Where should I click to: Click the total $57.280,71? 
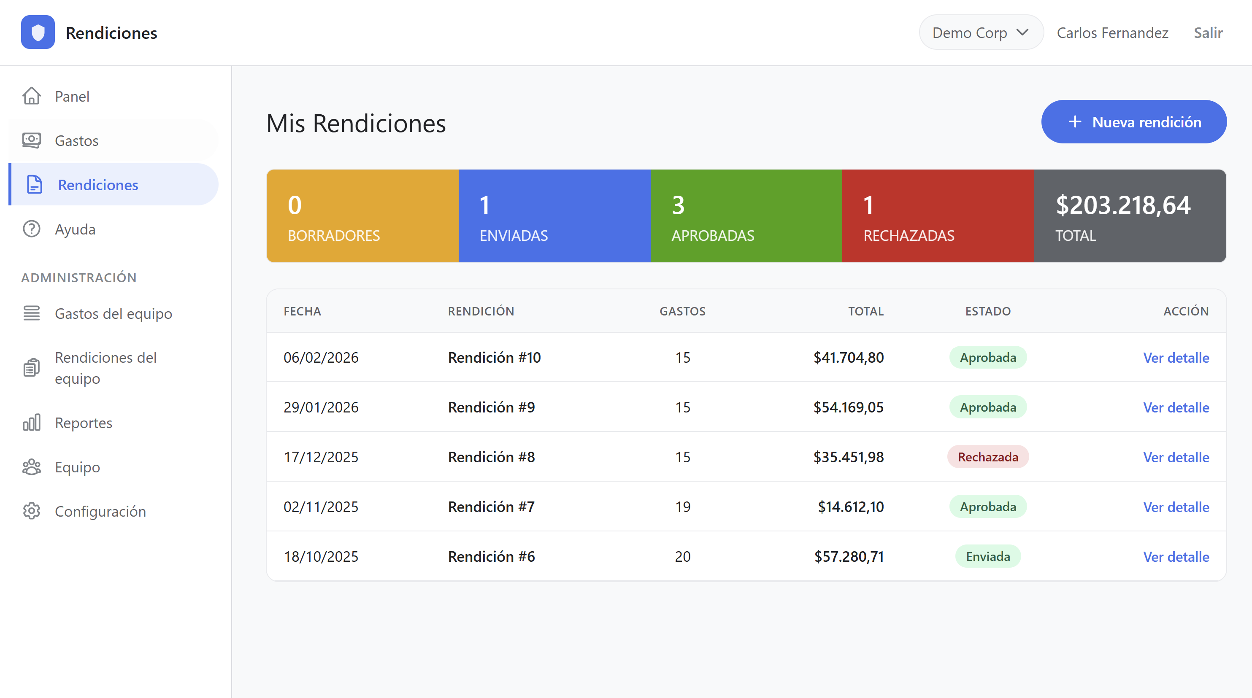point(849,557)
